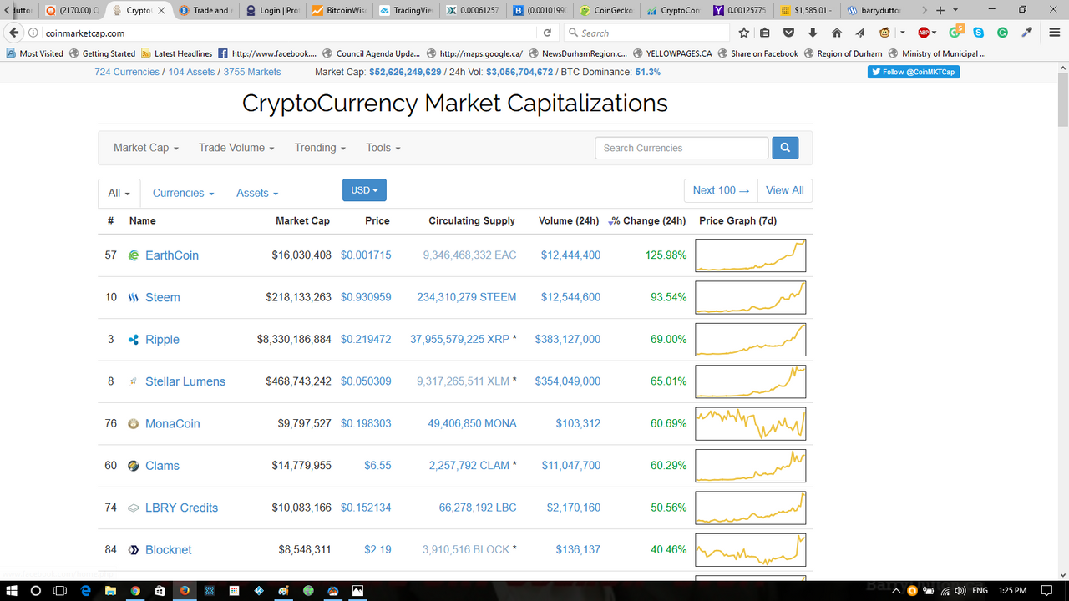
Task: Save page with the Pocket icon
Action: 788,33
